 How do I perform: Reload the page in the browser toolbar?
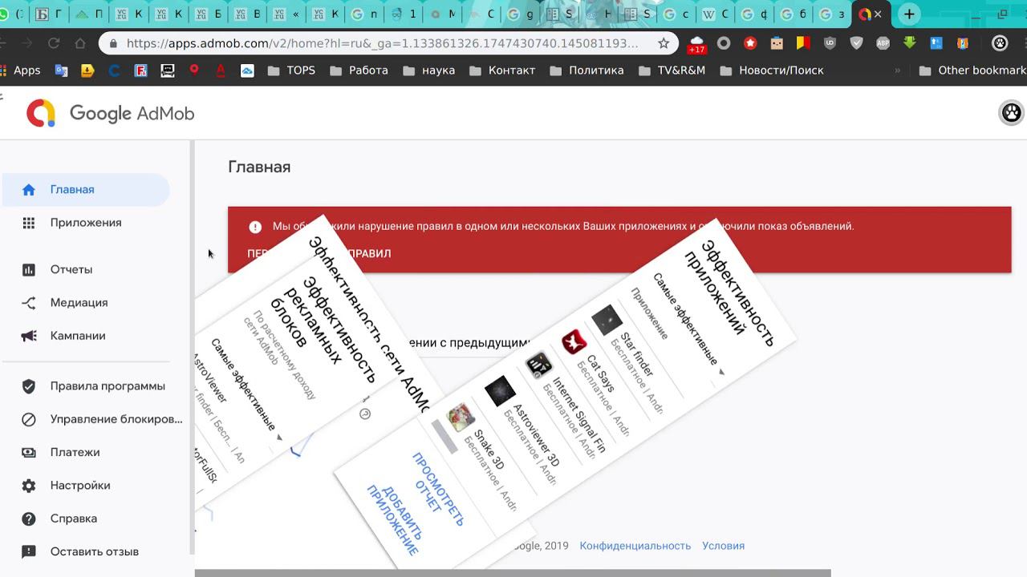[x=54, y=43]
